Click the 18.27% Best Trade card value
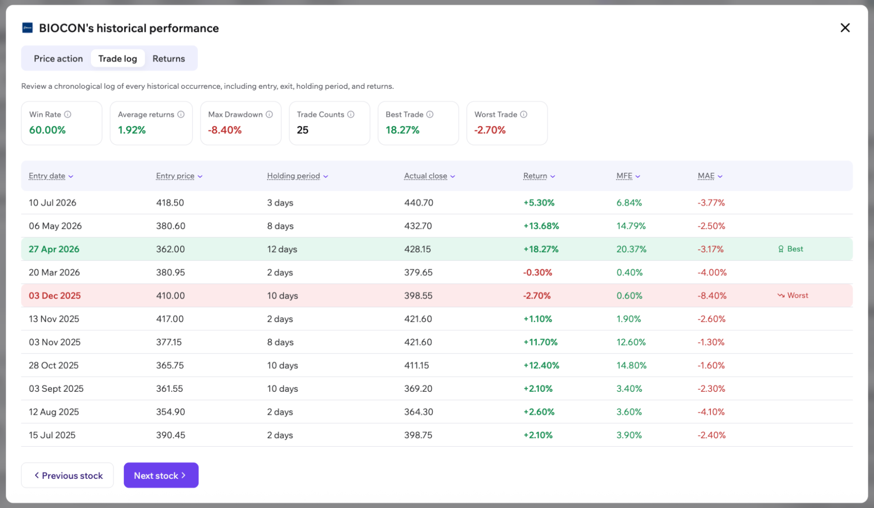 pyautogui.click(x=402, y=130)
